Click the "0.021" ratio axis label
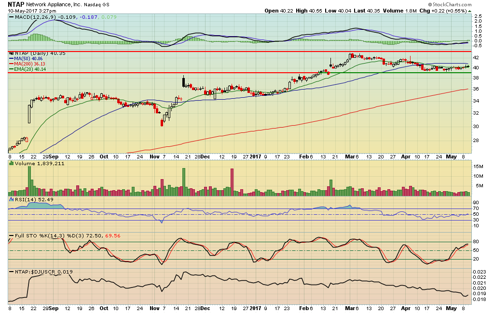Viewport: 494px width, 313px height. point(479,283)
